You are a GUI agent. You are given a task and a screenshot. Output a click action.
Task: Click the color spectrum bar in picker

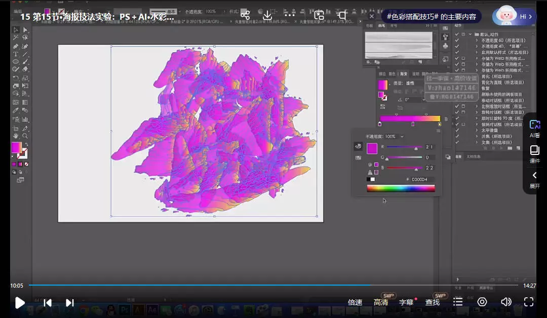401,188
